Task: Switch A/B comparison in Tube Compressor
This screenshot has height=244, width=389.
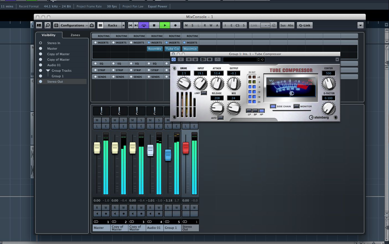Action: [203, 59]
